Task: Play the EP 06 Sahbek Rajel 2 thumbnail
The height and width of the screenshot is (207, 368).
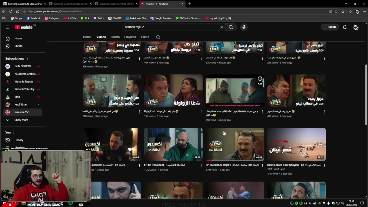Action: pyautogui.click(x=235, y=144)
